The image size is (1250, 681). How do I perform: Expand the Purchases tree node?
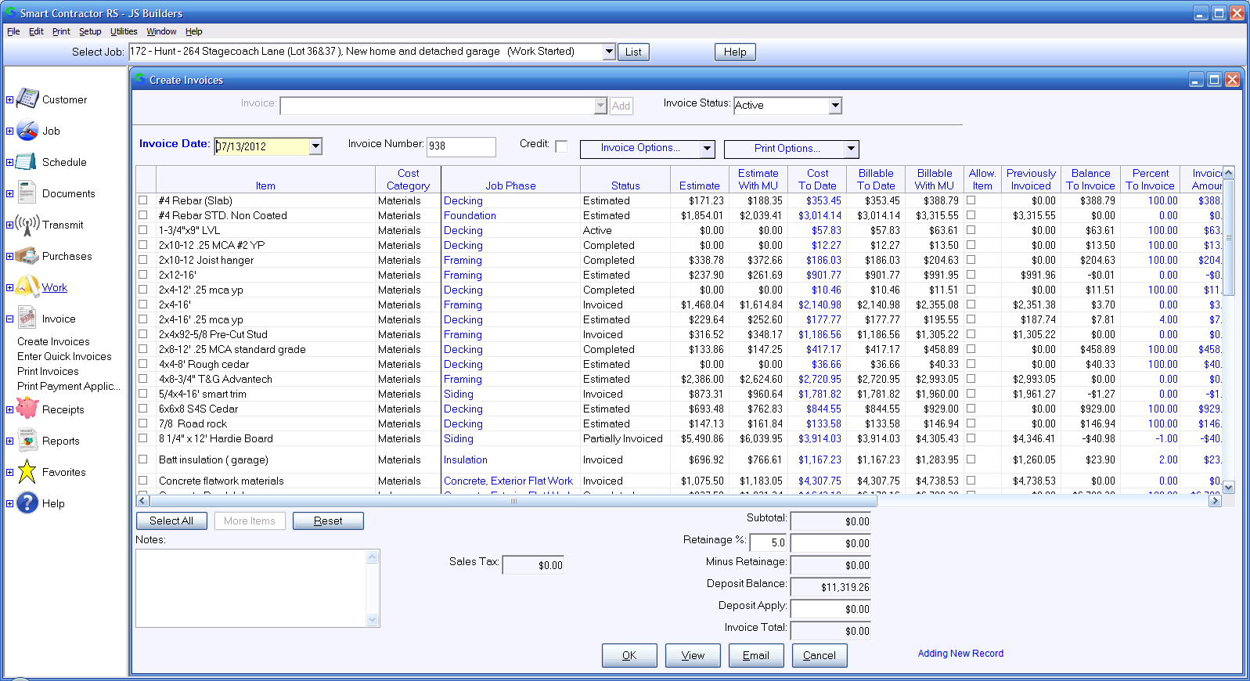click(x=9, y=256)
